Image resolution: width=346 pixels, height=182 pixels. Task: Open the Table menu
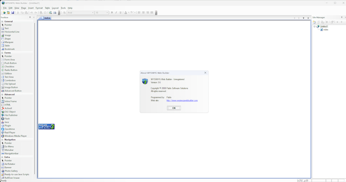(x=47, y=8)
